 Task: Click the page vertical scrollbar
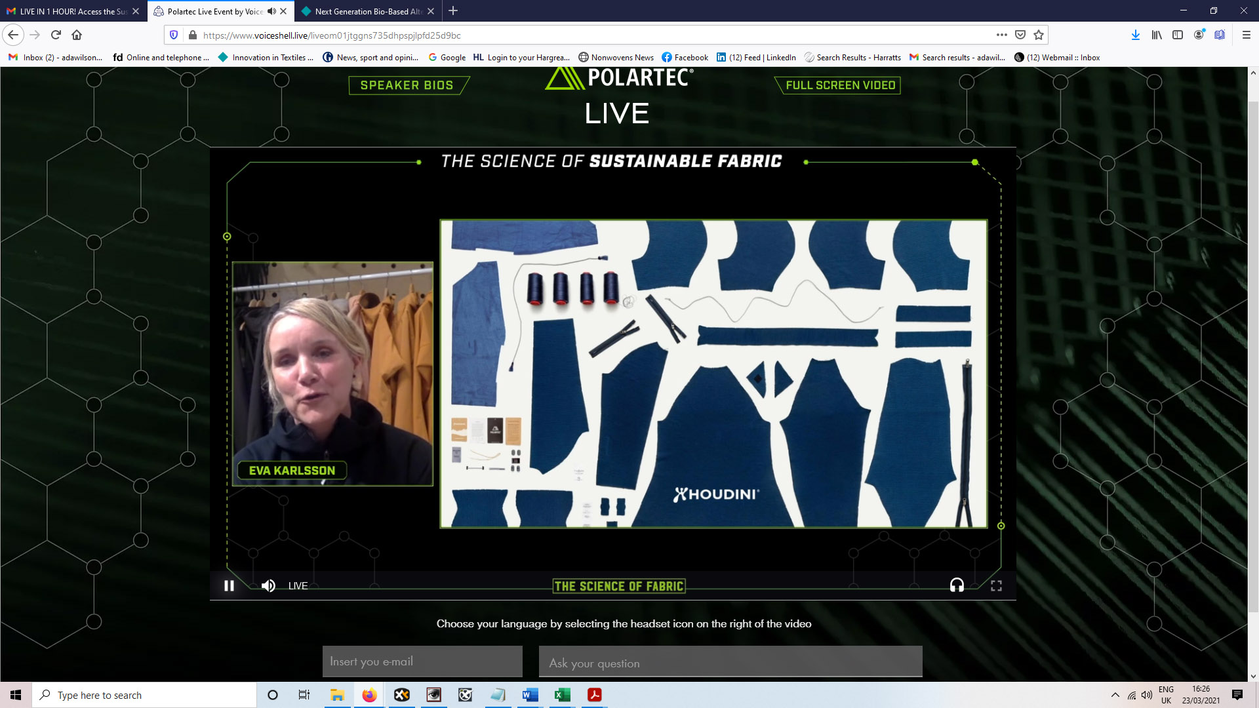tap(1253, 357)
